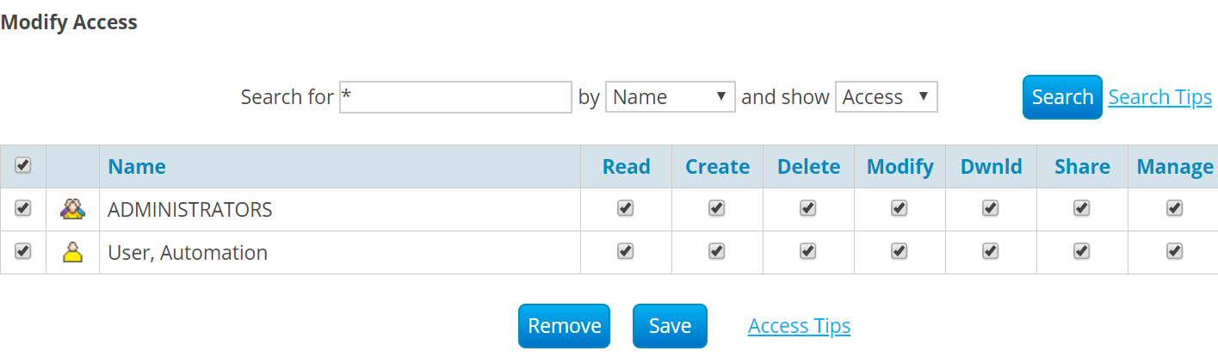This screenshot has width=1218, height=363.
Task: Click the Modify column header
Action: (900, 167)
